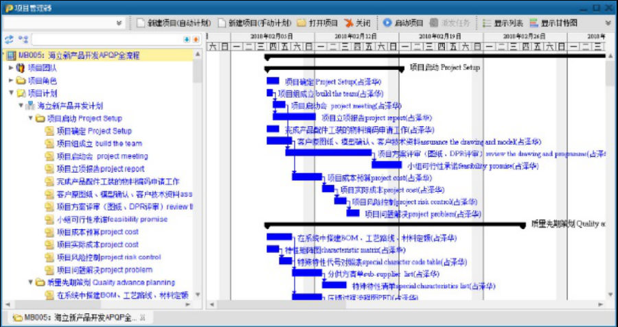618x327 pixels.
Task: Open project via 打开项目 button
Action: click(x=317, y=23)
